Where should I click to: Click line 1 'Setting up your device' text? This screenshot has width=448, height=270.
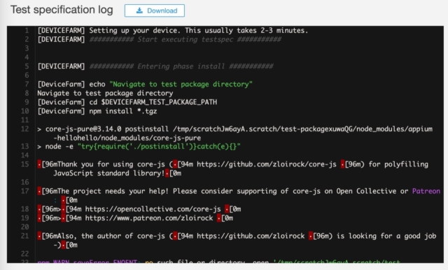click(x=199, y=30)
